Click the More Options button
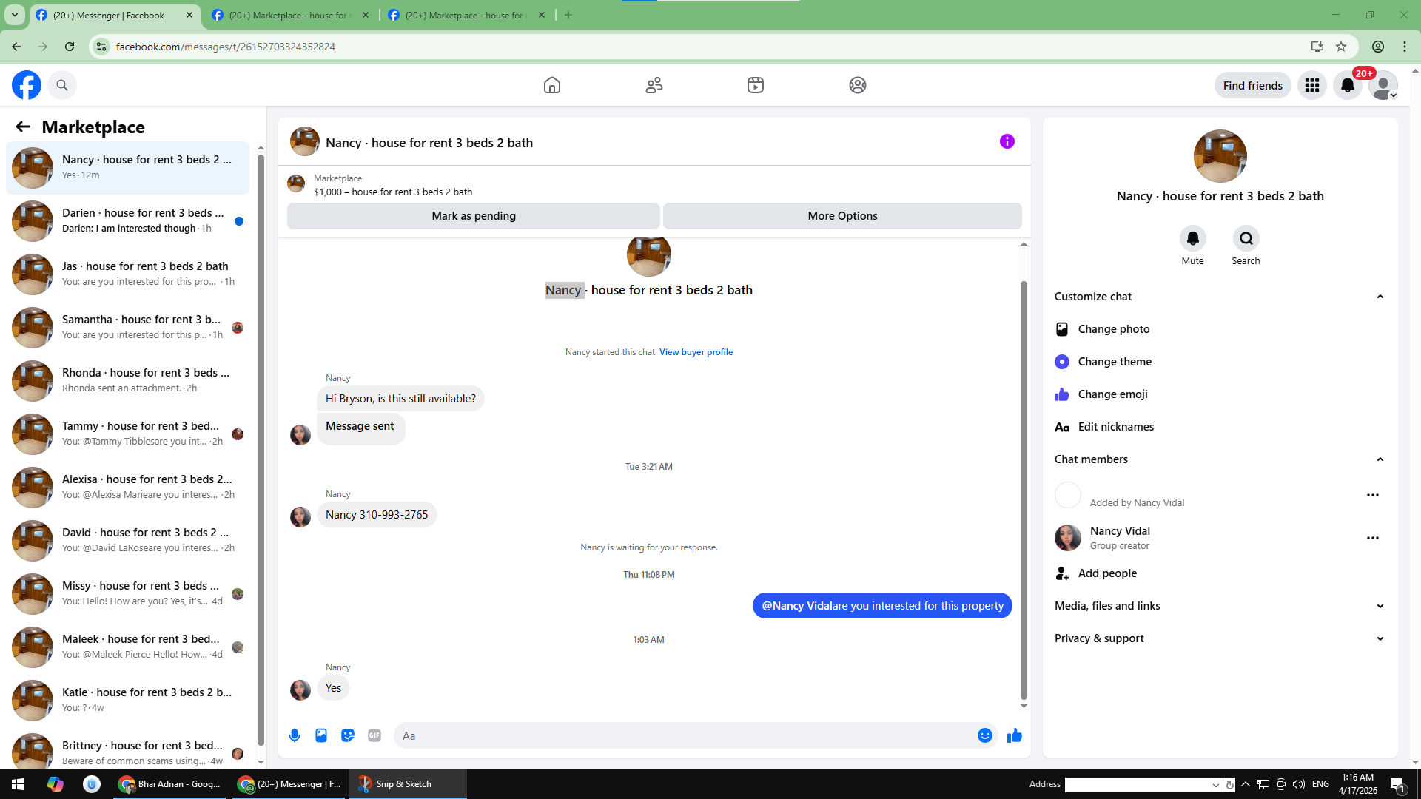 pos(842,216)
